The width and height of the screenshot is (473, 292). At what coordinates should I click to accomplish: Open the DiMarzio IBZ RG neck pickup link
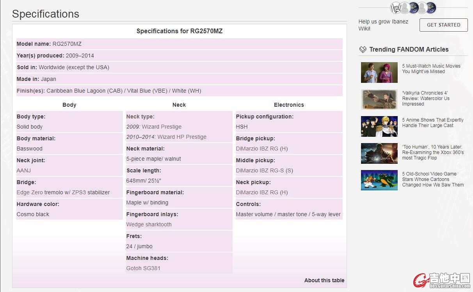coord(262,192)
